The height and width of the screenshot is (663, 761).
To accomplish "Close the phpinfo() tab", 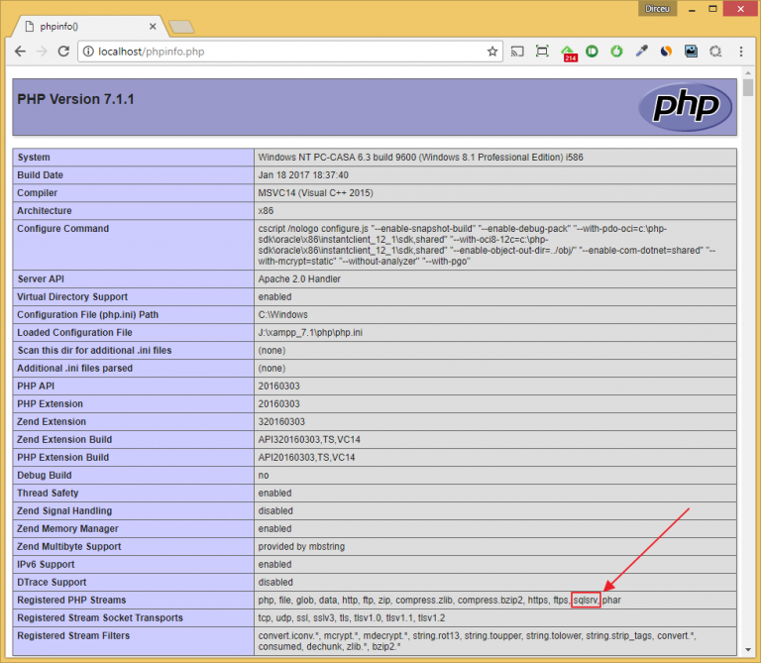I will 152,26.
